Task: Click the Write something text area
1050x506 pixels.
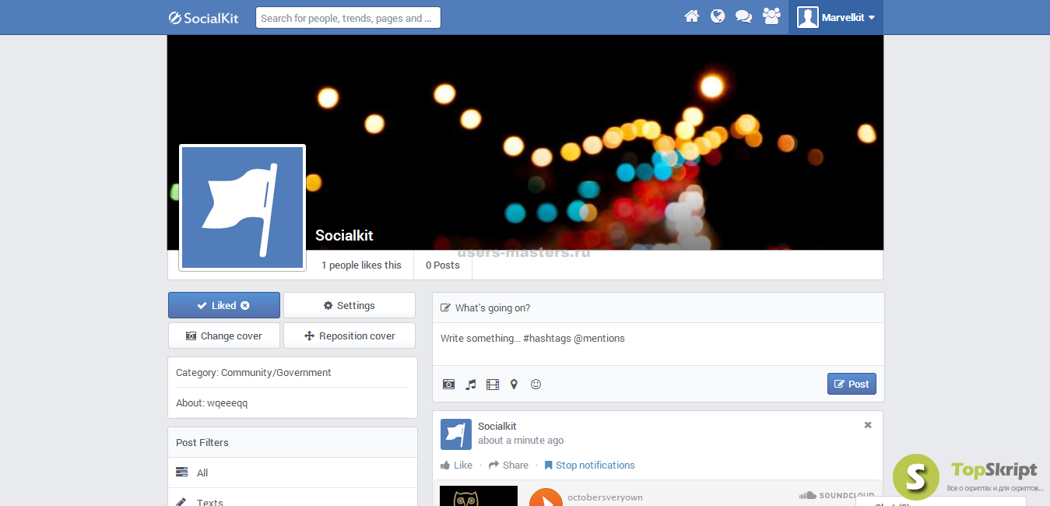Action: (x=658, y=344)
